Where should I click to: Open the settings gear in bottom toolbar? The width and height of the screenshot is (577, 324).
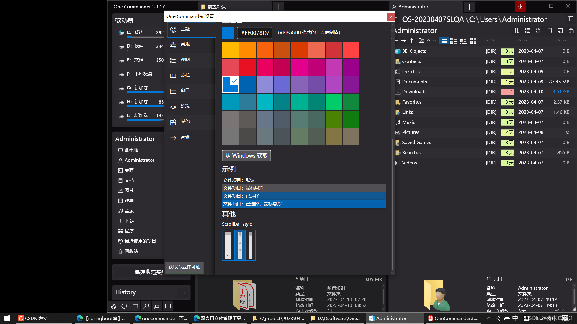[x=113, y=306]
